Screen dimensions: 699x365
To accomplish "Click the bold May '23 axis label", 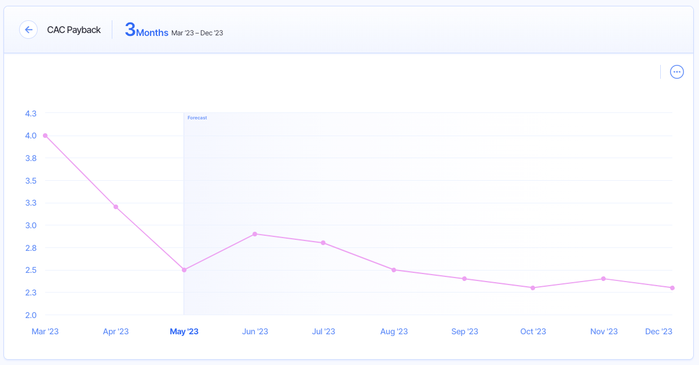I will (184, 331).
